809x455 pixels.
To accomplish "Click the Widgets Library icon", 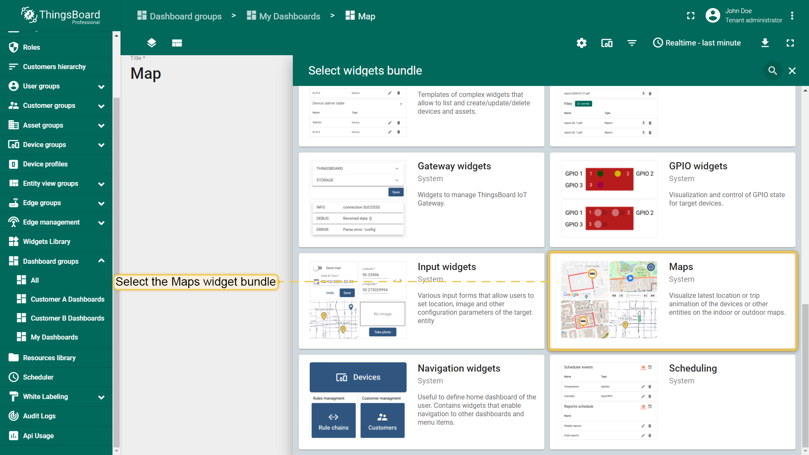I will [x=13, y=241].
